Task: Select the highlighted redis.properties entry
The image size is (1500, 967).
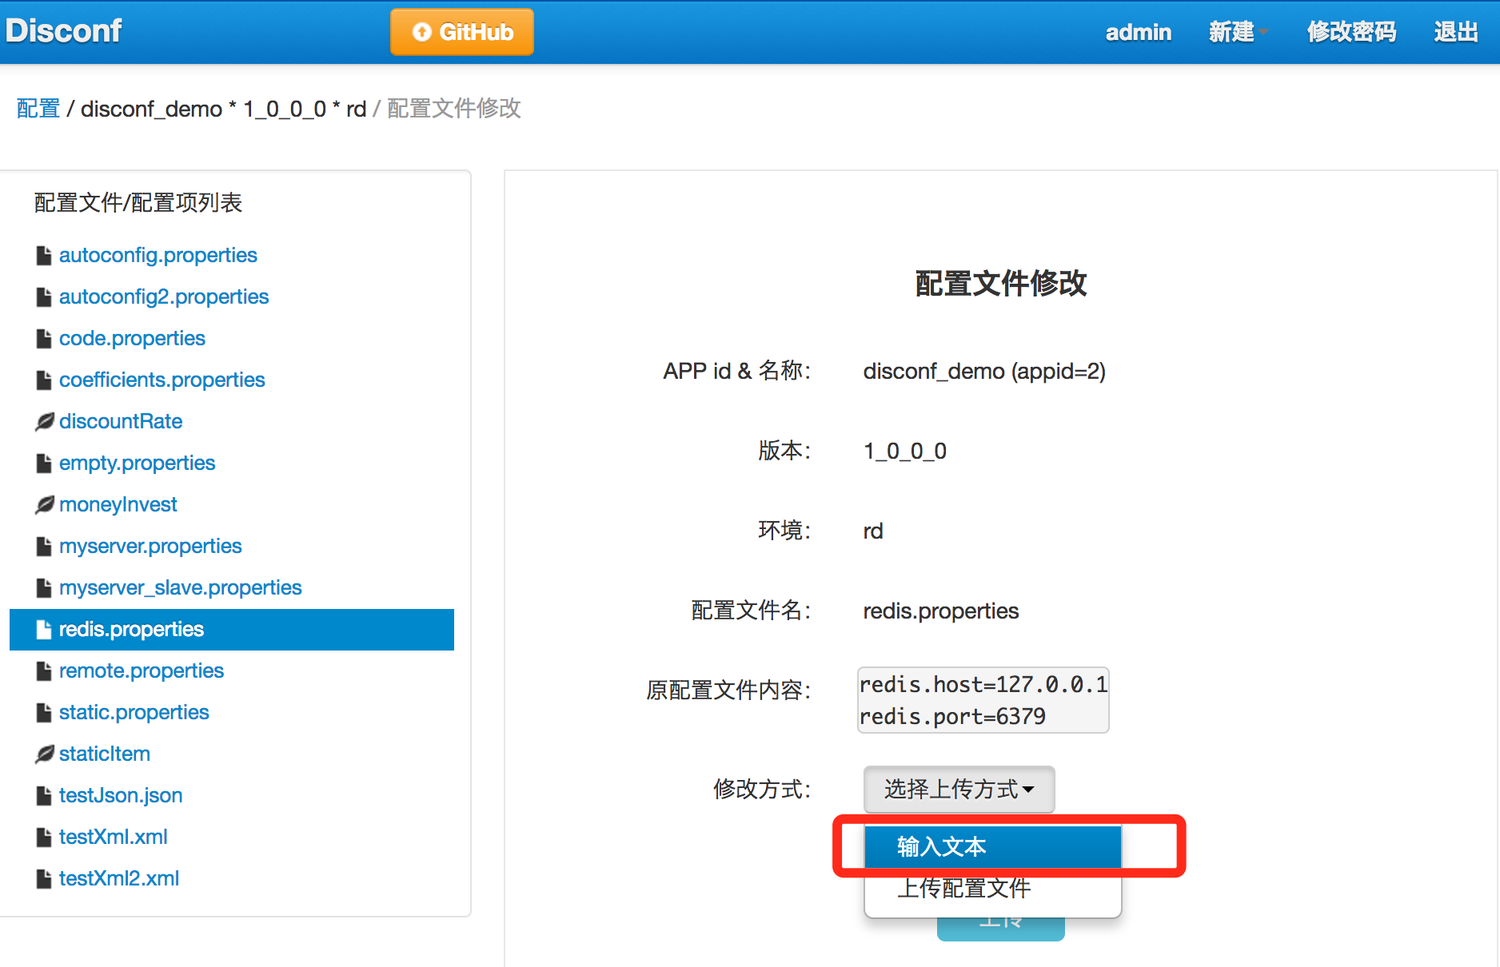Action: (x=232, y=630)
